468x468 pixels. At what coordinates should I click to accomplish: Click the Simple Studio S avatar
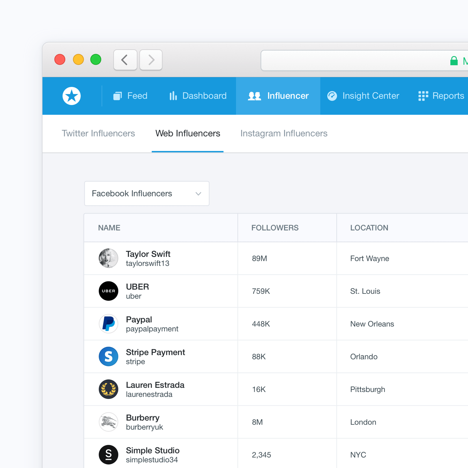(108, 455)
